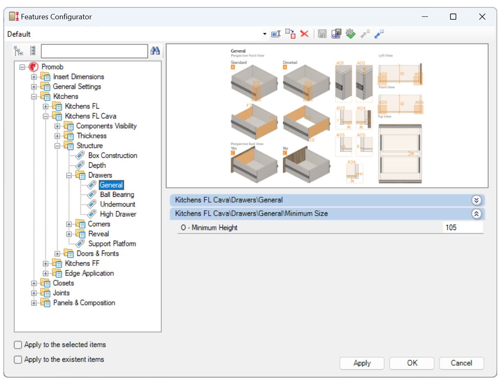Click the Apply button
Image resolution: width=503 pixels, height=385 pixels.
[x=362, y=363]
